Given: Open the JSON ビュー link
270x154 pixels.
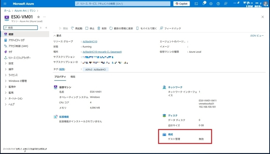Looking at the screenshot, I should 257,36.
